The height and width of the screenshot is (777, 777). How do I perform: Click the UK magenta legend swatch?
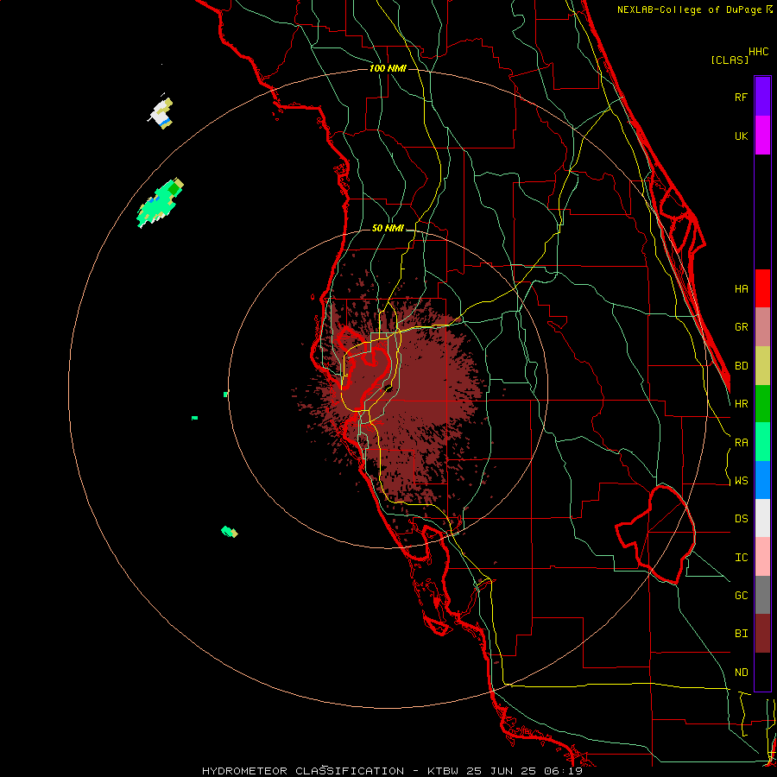[762, 136]
